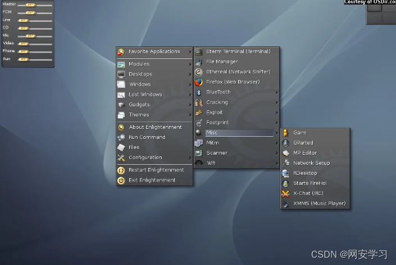The width and height of the screenshot is (396, 265).
Task: Adjust the Line volume slider
Action: coord(24,20)
